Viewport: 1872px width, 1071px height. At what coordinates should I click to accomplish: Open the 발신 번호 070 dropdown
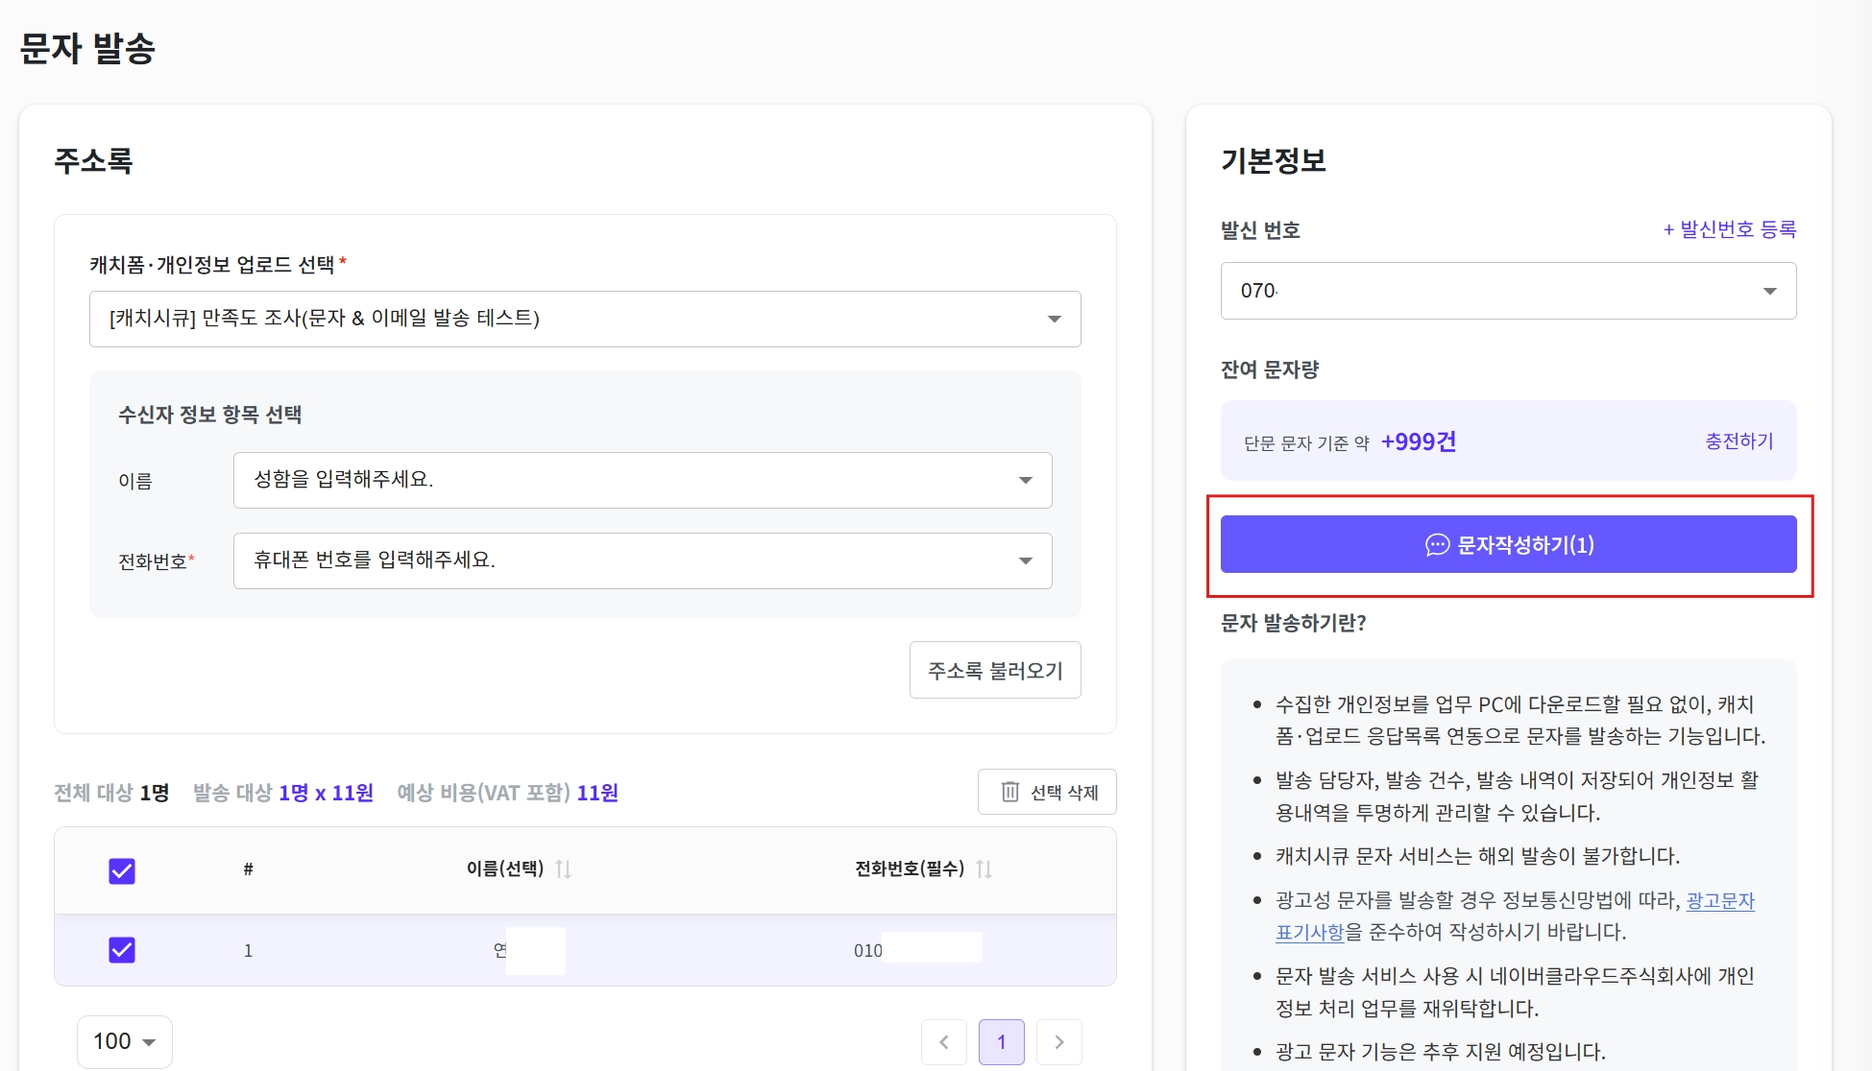(1507, 291)
